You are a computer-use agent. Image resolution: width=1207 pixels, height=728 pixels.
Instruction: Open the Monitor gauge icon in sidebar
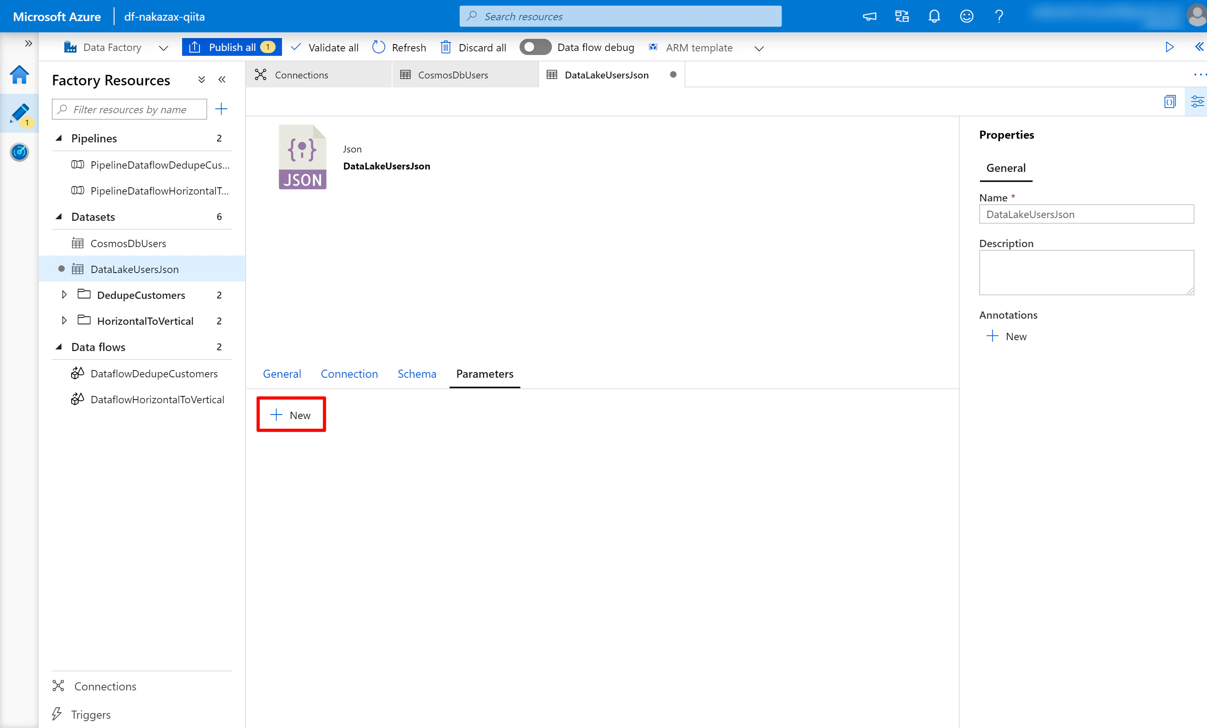pyautogui.click(x=19, y=152)
